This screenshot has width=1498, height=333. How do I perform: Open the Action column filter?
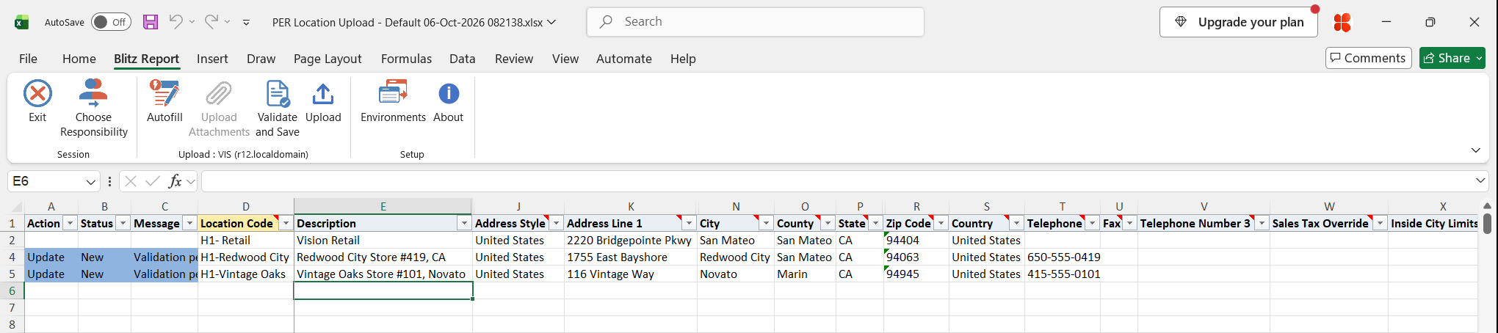coord(70,223)
